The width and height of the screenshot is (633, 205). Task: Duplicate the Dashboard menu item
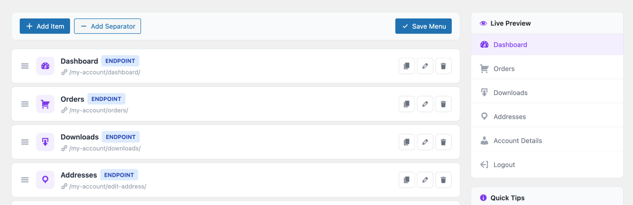407,66
